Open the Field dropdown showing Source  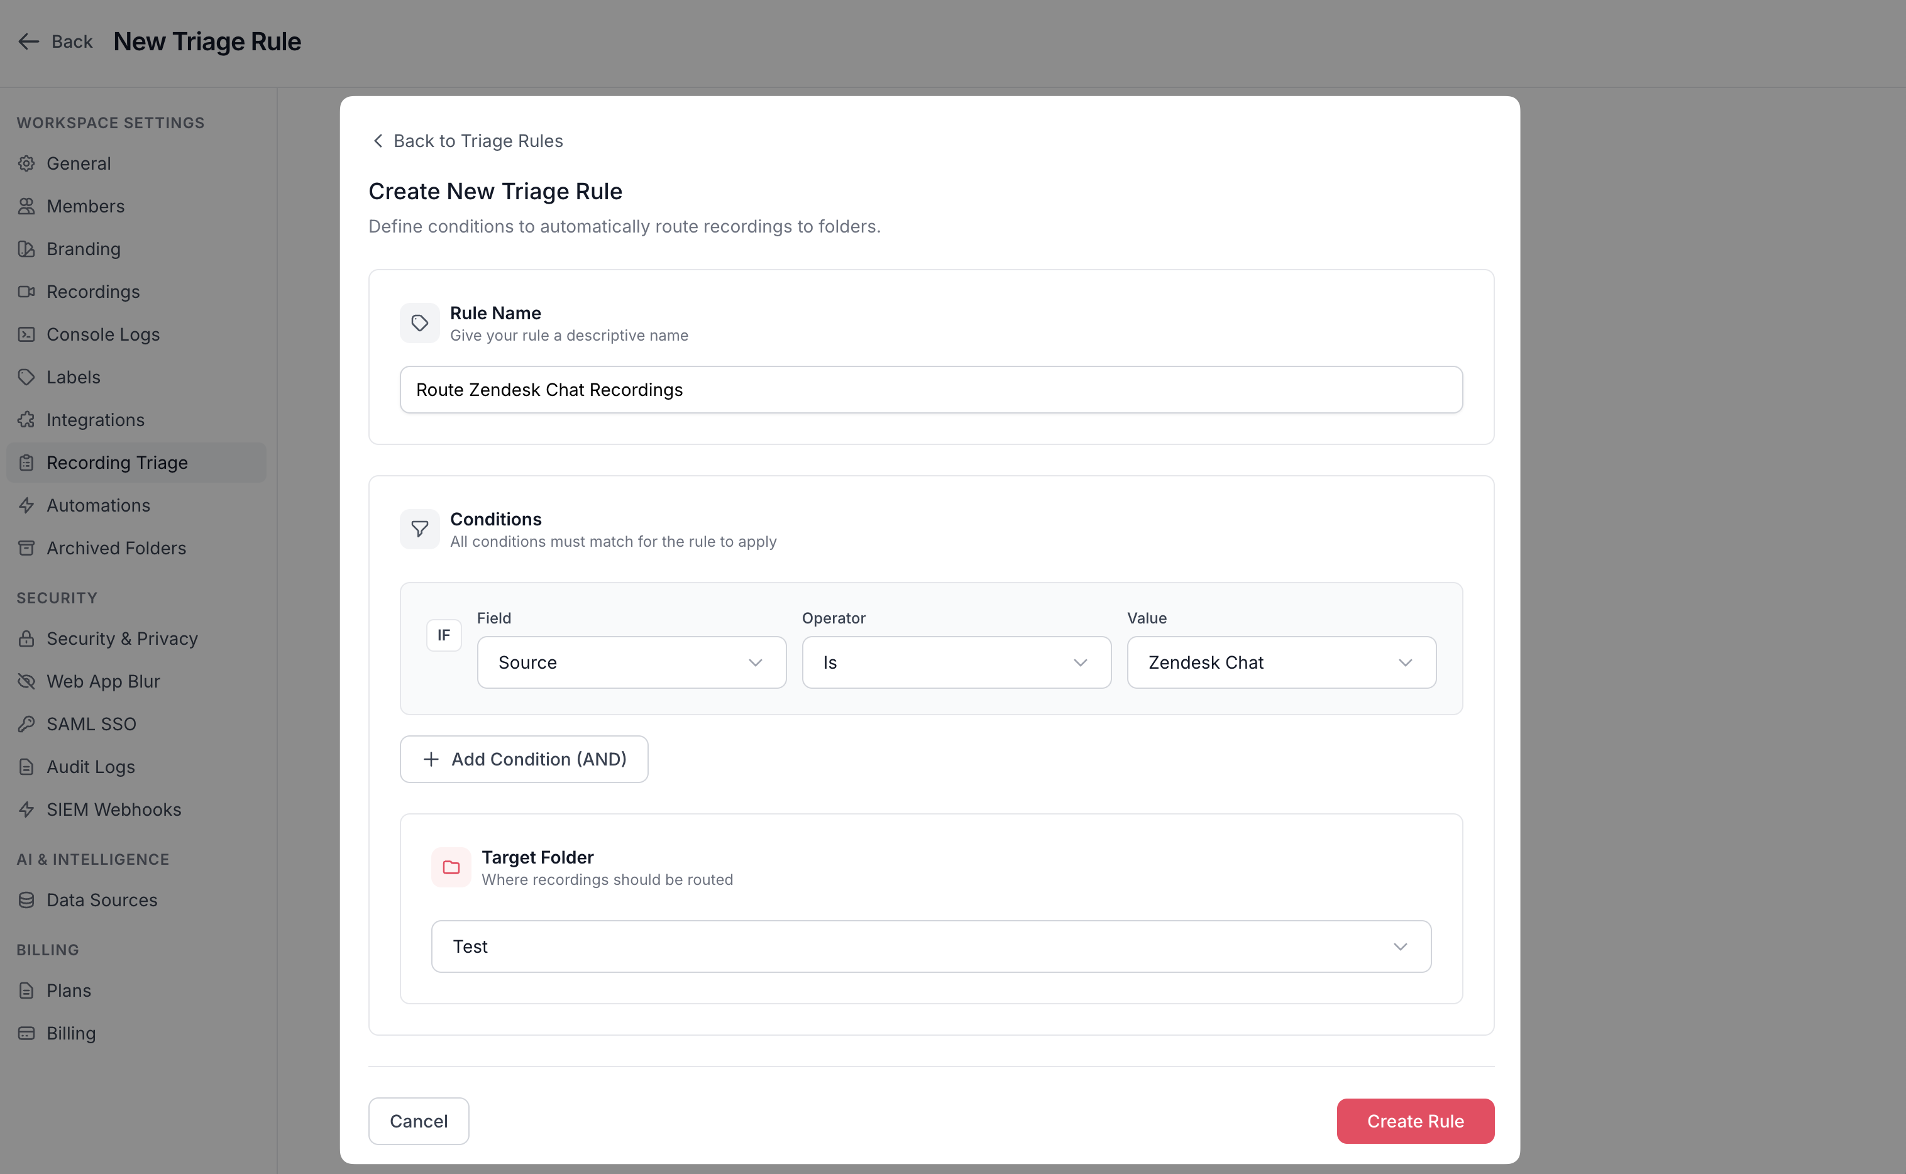click(631, 662)
